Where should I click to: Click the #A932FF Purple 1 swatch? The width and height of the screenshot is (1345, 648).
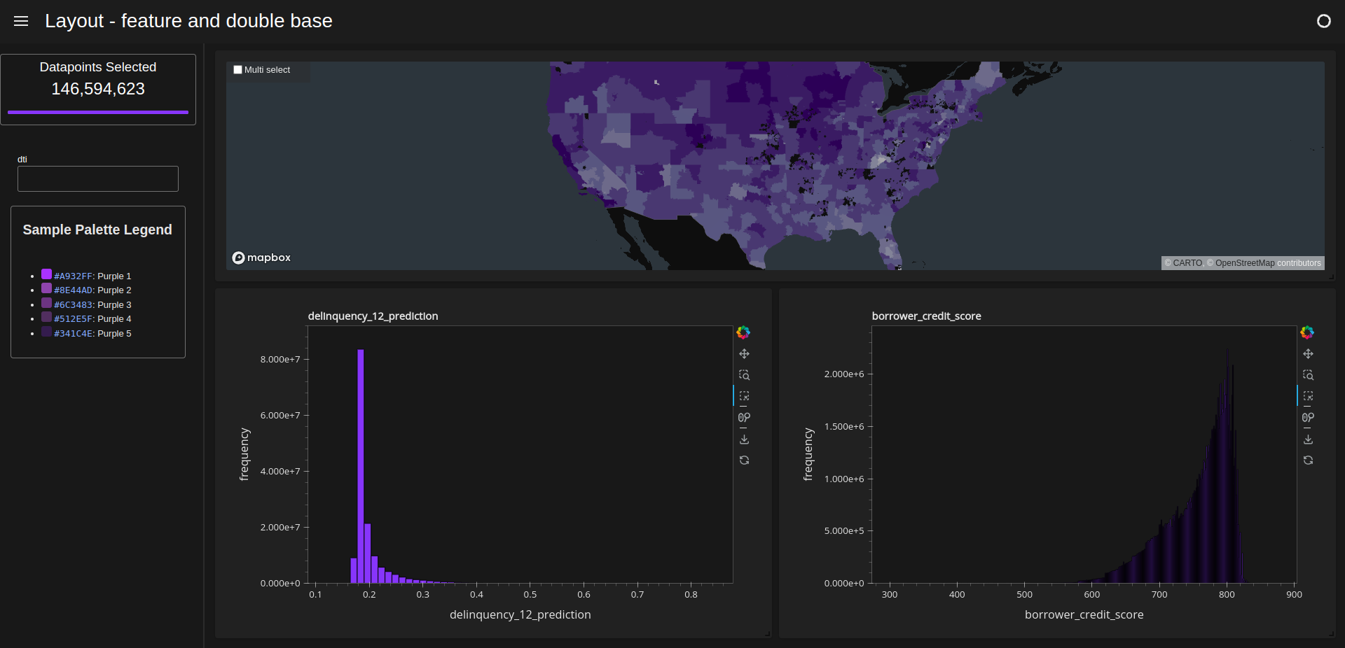pos(46,274)
